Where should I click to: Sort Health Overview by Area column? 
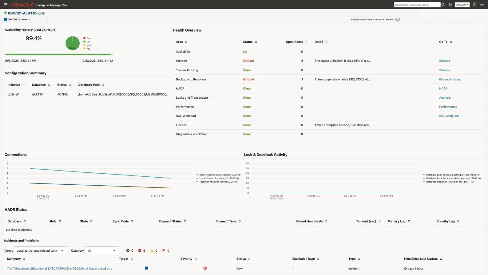coord(186,42)
